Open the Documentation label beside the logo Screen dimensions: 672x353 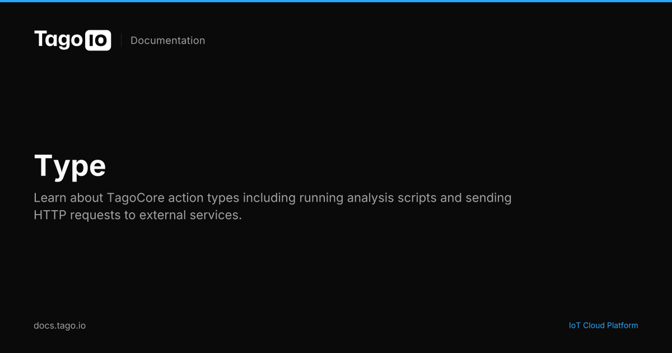(x=167, y=40)
